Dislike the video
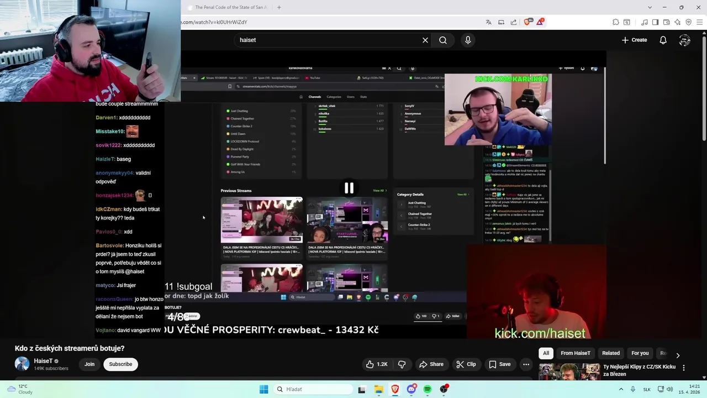The height and width of the screenshot is (398, 707). pyautogui.click(x=402, y=364)
